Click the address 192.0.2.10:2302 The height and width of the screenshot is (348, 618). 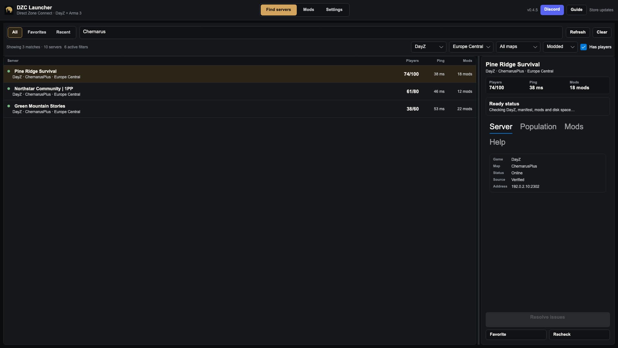(x=525, y=187)
